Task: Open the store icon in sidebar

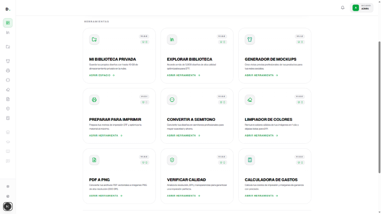Action: (x=8, y=132)
